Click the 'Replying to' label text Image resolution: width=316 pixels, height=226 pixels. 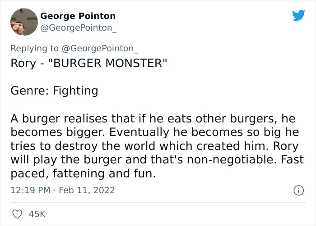(x=35, y=48)
